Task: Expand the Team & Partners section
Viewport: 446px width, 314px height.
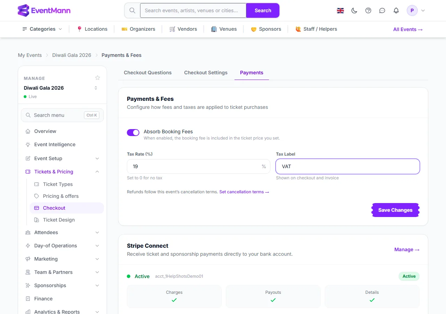Action: 63,272
